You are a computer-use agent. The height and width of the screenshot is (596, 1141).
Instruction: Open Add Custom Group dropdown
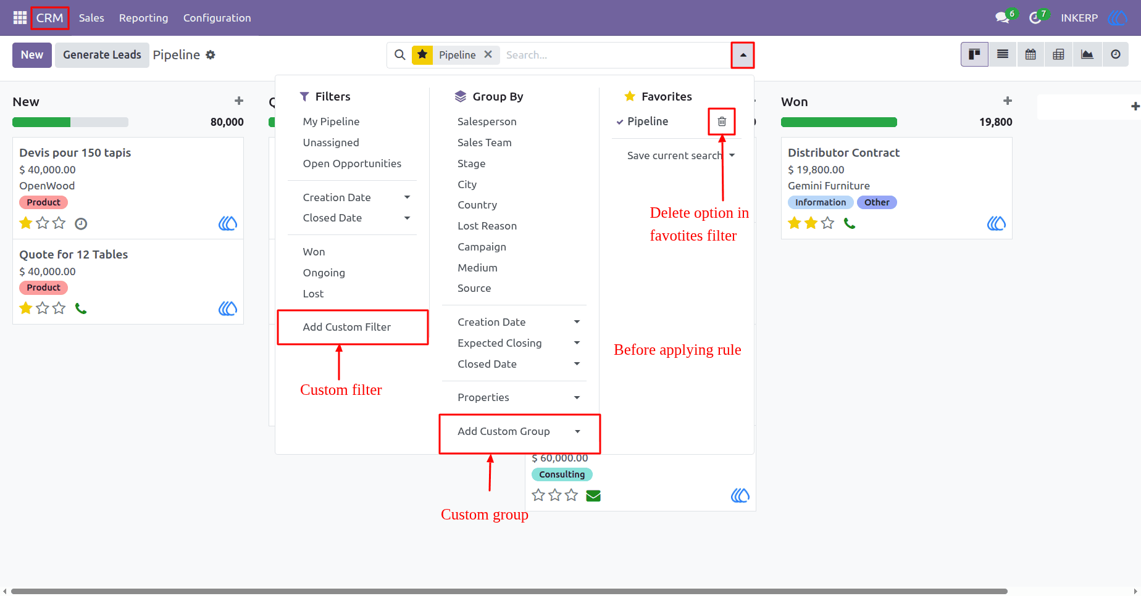pos(519,431)
